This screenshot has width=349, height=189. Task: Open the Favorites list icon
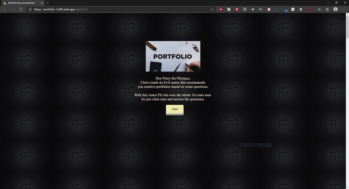click(x=319, y=10)
